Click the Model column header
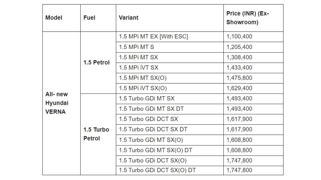321x180 pixels. pyautogui.click(x=54, y=18)
